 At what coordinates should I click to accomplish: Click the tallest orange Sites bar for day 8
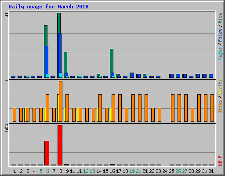(61, 101)
